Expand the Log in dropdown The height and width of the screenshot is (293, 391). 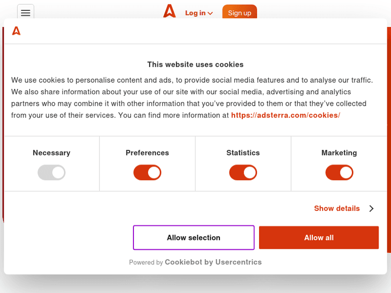[199, 13]
